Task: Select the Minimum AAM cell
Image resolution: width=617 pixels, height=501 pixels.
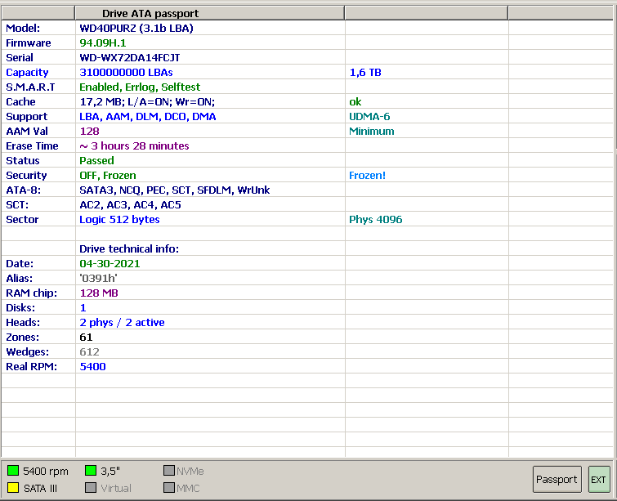Action: click(372, 132)
